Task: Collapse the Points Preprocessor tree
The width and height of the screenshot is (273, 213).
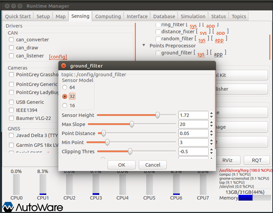Action: tap(144, 45)
